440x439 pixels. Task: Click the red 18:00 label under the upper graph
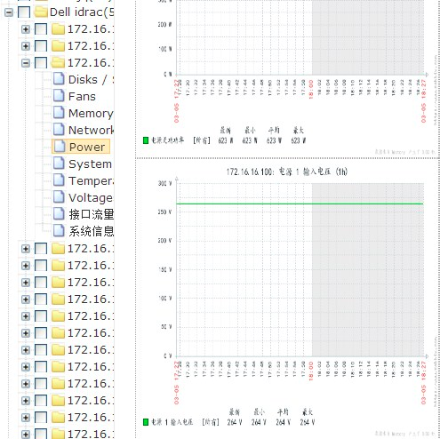click(x=311, y=89)
